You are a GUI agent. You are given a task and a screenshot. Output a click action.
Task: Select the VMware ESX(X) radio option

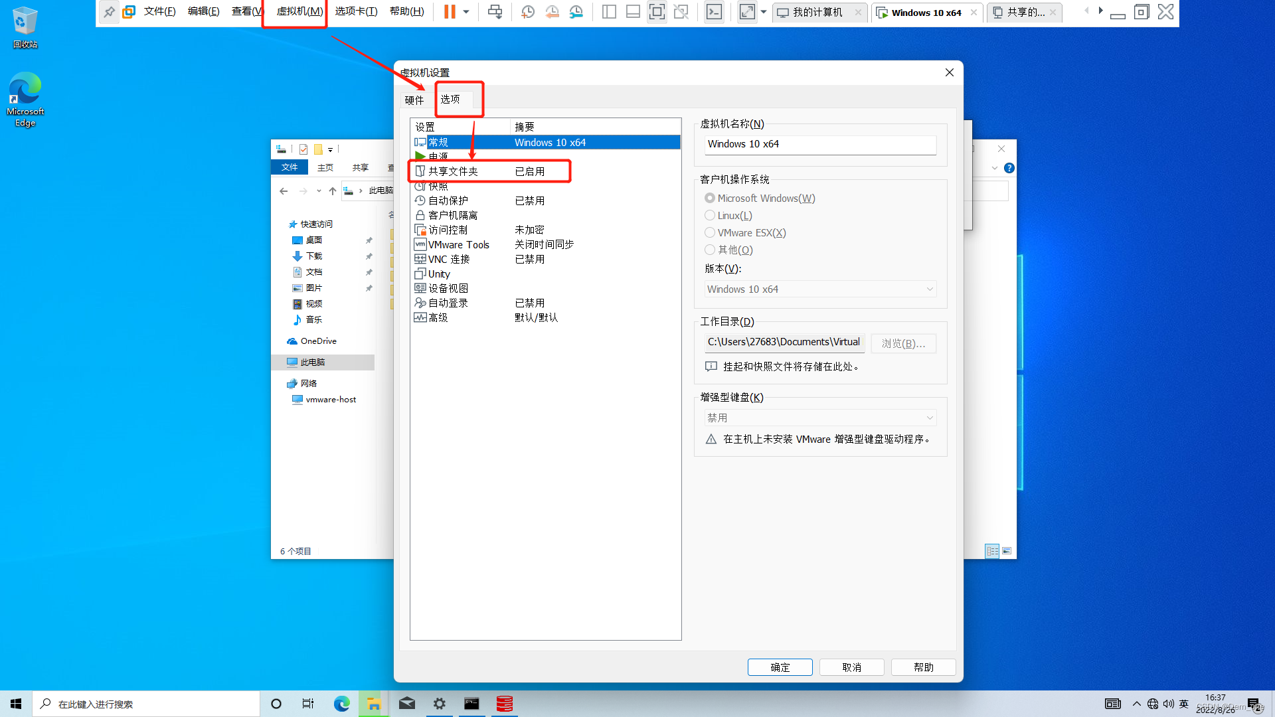pos(710,233)
